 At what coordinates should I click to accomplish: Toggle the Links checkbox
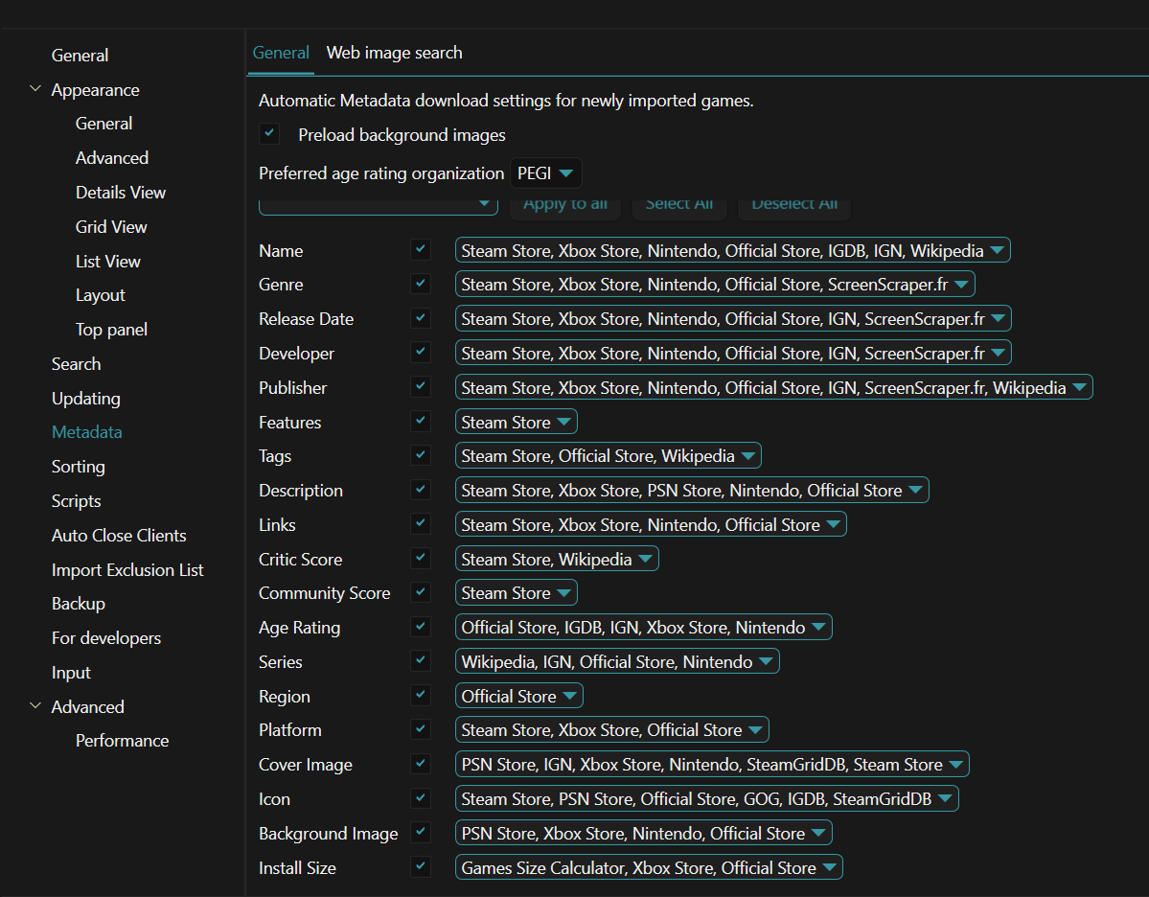tap(421, 523)
